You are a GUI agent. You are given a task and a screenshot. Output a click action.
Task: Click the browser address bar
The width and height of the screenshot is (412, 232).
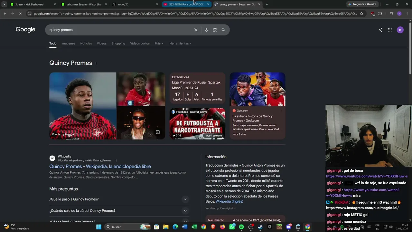pyautogui.click(x=195, y=14)
